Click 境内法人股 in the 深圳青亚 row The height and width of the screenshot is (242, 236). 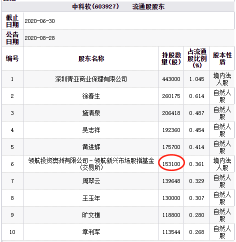pyautogui.click(x=222, y=79)
